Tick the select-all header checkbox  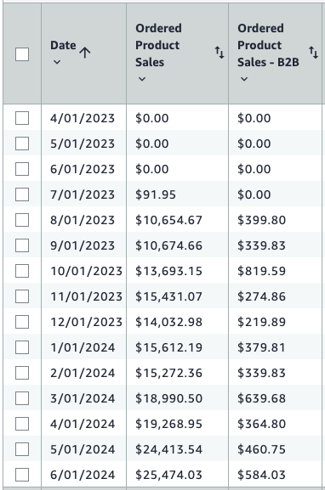[22, 54]
